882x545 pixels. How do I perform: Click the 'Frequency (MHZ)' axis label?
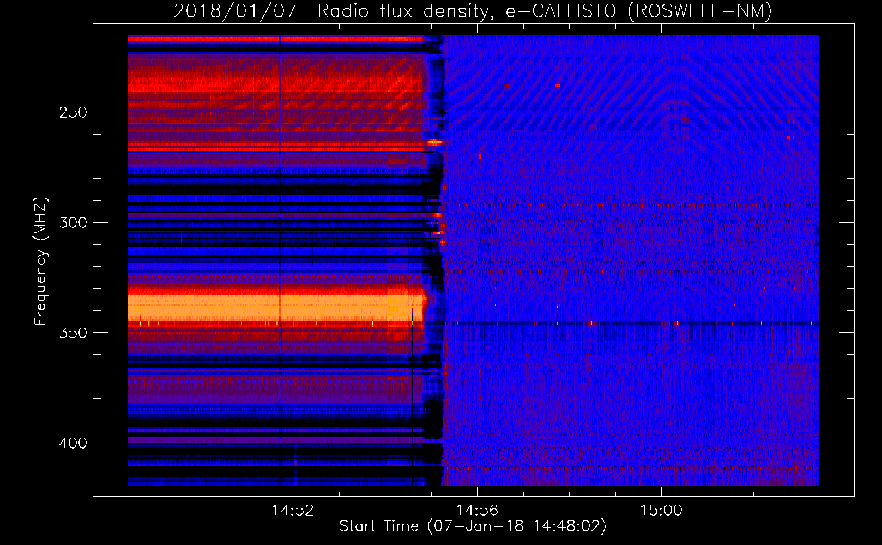(41, 262)
